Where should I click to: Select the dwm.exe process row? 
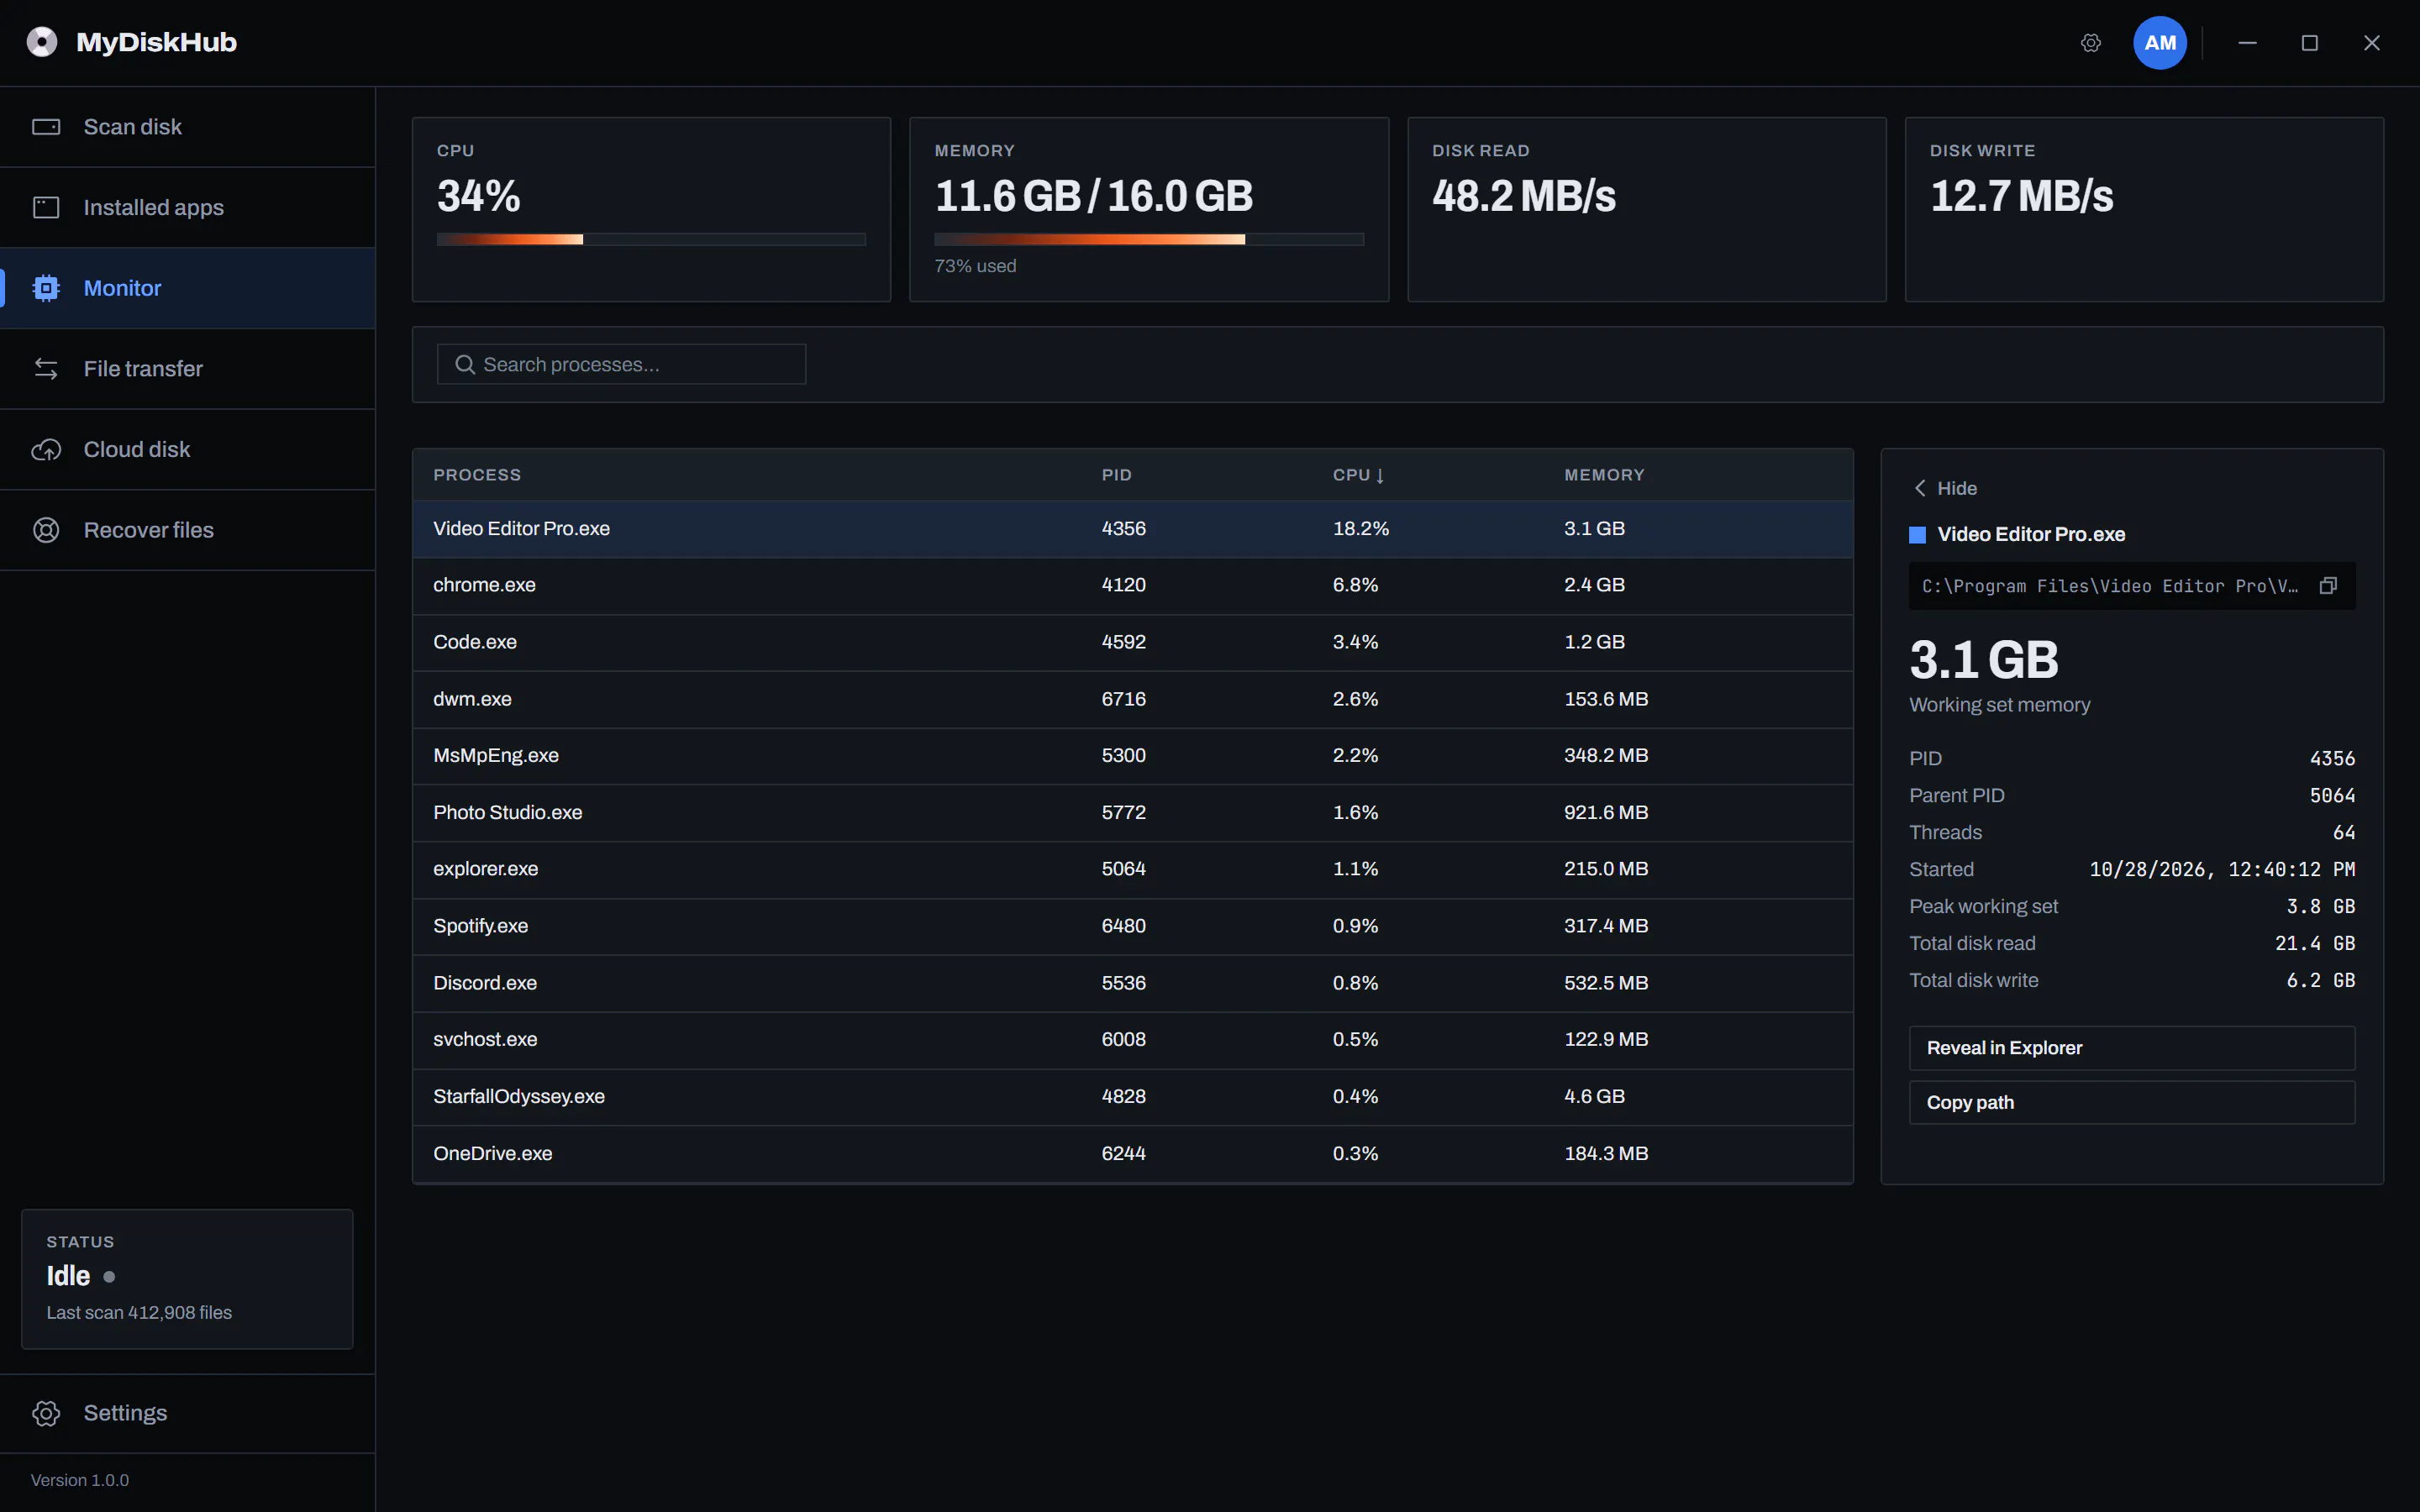[x=1132, y=699]
